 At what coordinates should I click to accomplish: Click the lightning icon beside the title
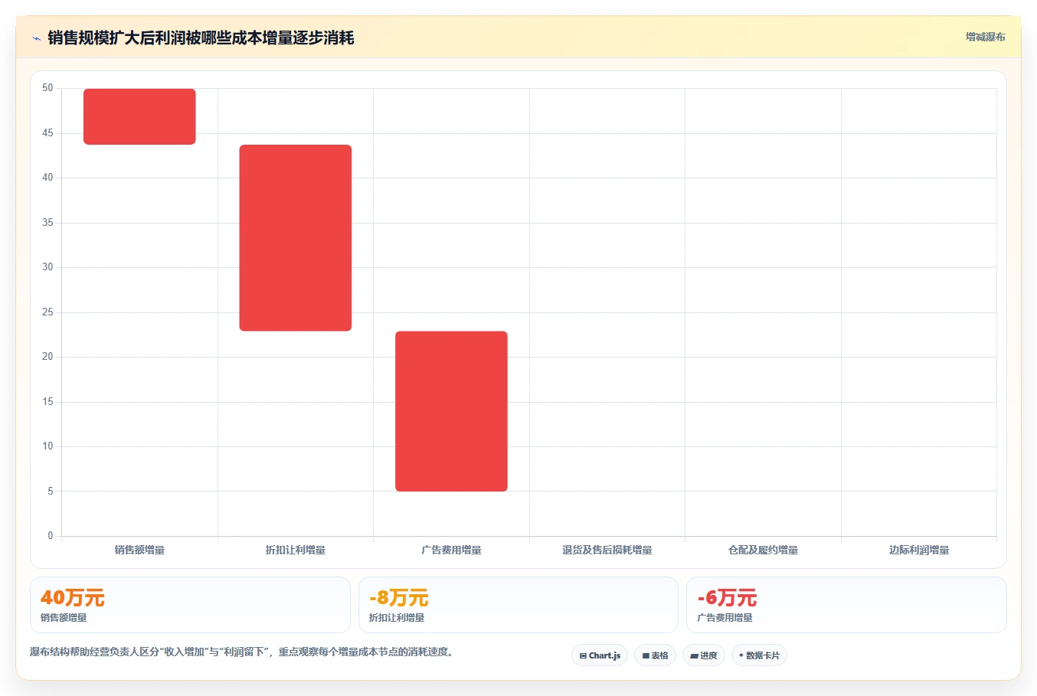(x=36, y=38)
